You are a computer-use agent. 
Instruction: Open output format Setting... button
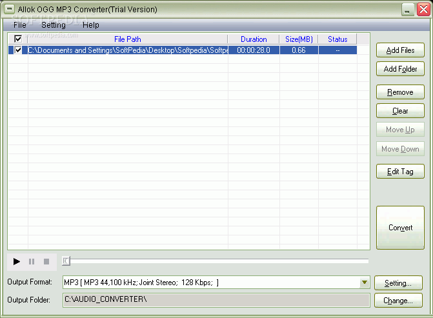(x=398, y=283)
